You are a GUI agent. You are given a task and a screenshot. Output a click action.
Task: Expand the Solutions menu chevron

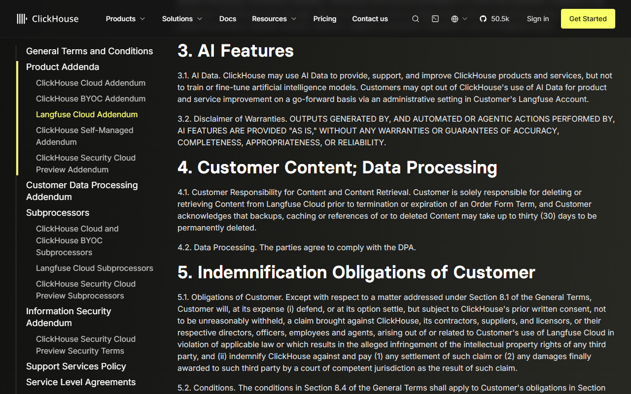pos(200,19)
